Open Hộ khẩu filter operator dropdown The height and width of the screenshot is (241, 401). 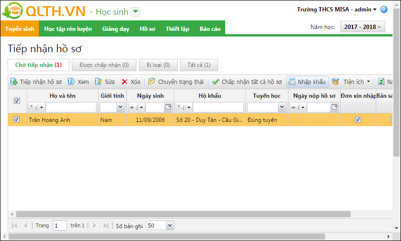[189, 108]
